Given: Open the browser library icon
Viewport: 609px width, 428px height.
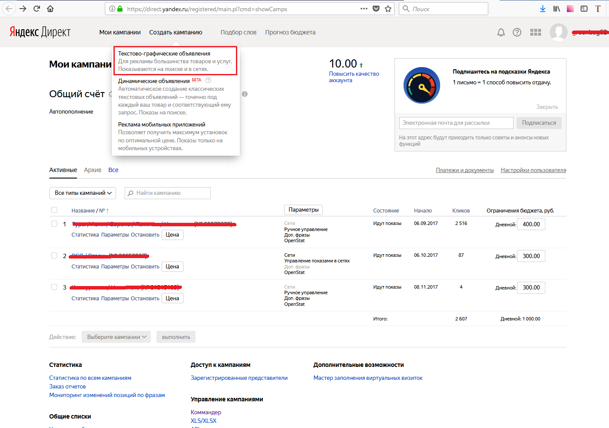Looking at the screenshot, I should click(557, 9).
